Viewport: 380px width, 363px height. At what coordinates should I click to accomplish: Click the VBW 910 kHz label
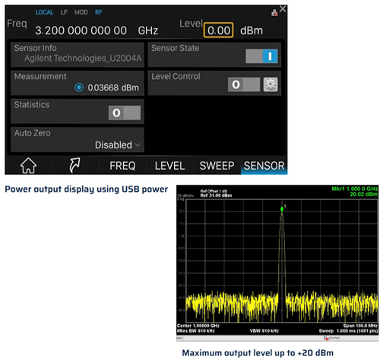point(264,331)
